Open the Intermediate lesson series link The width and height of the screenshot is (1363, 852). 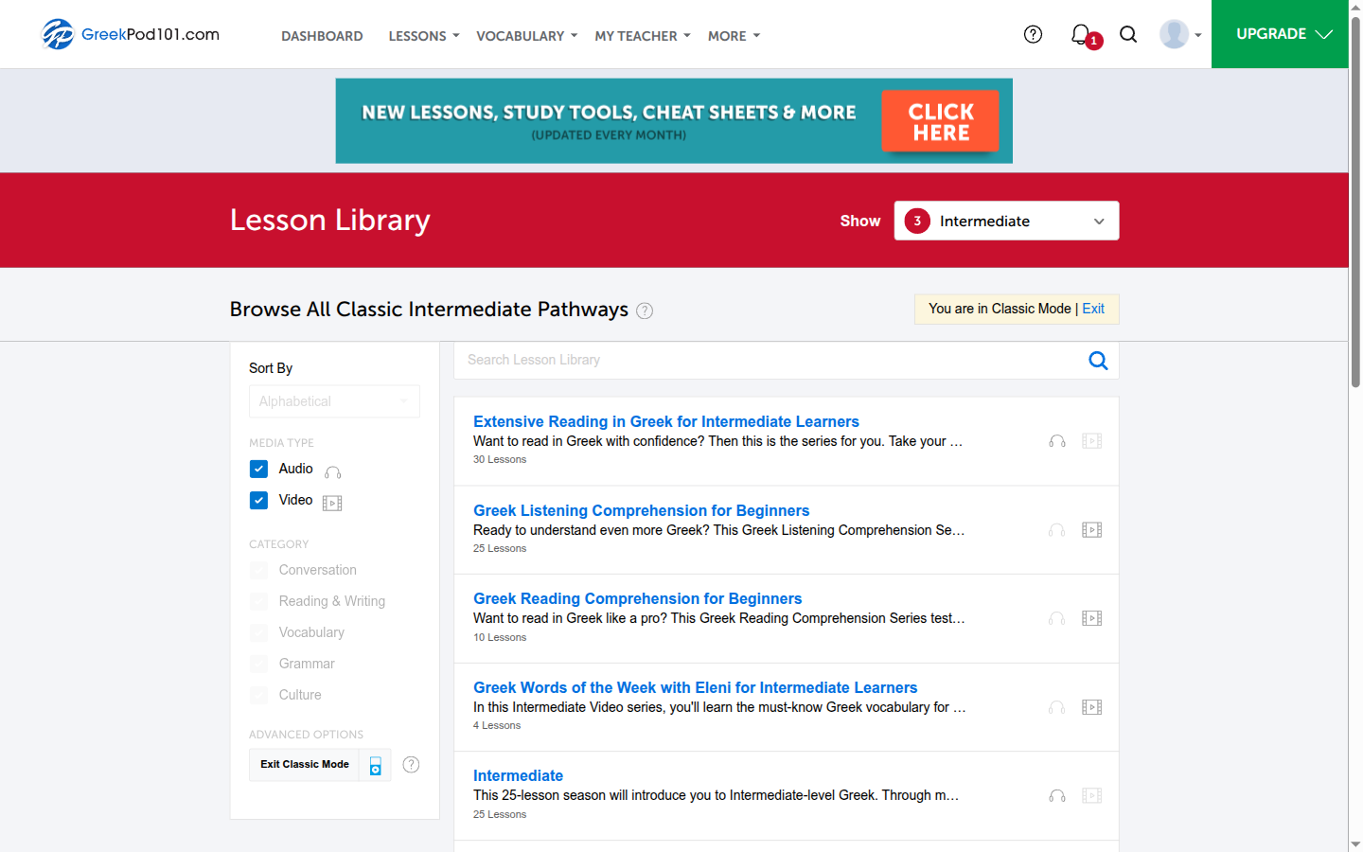coord(518,775)
